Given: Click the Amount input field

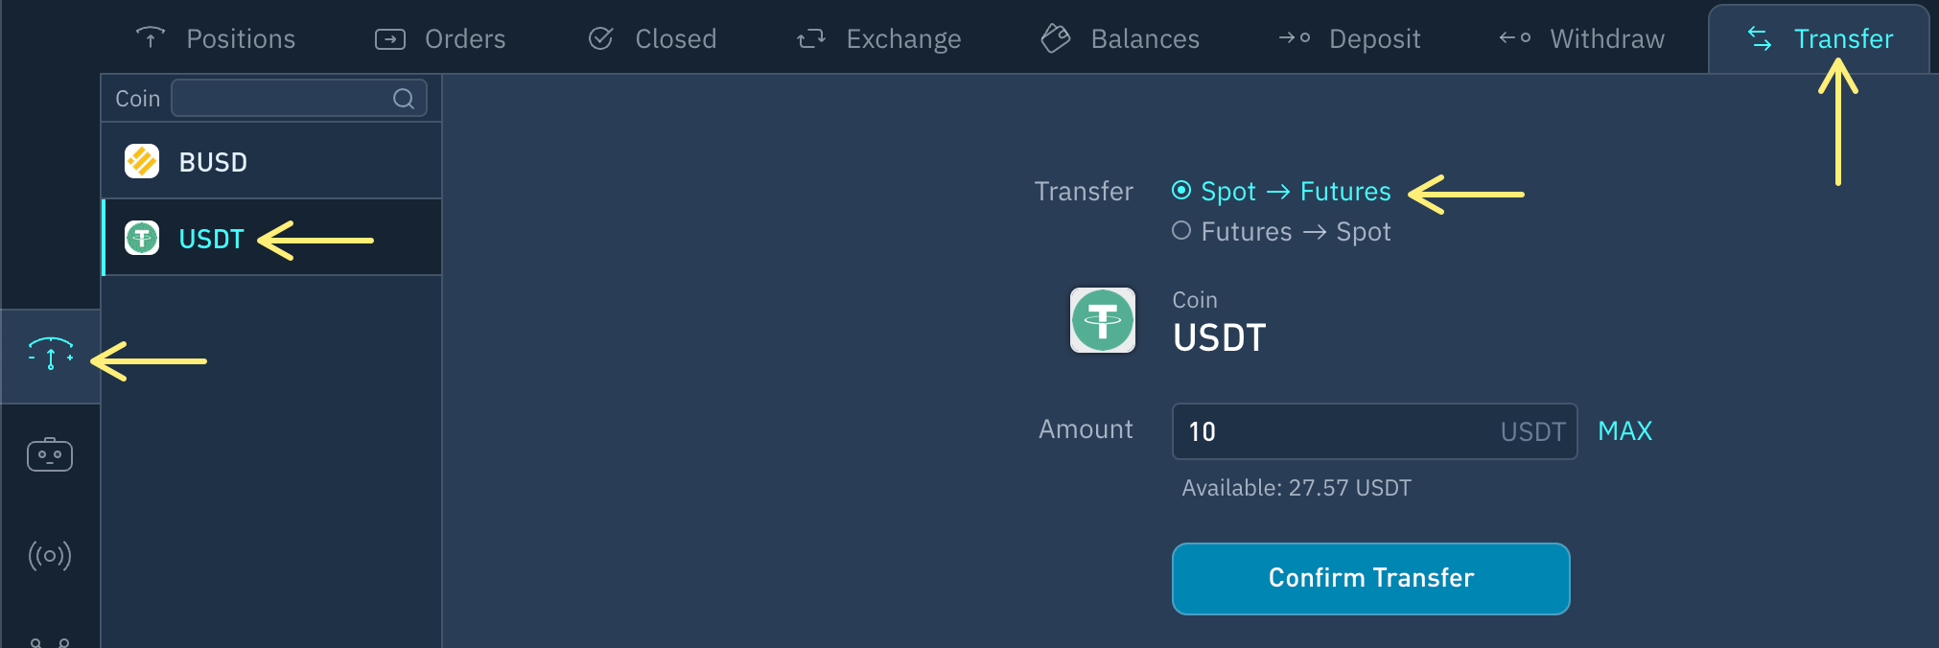Looking at the screenshot, I should (1375, 431).
